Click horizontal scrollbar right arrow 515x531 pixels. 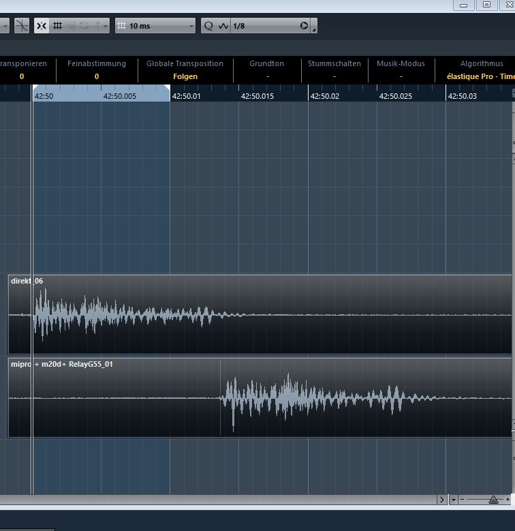pyautogui.click(x=441, y=500)
